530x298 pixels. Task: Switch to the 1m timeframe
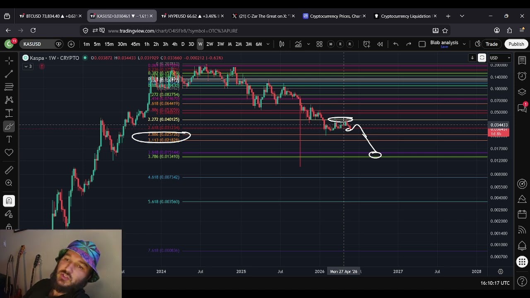click(x=87, y=44)
